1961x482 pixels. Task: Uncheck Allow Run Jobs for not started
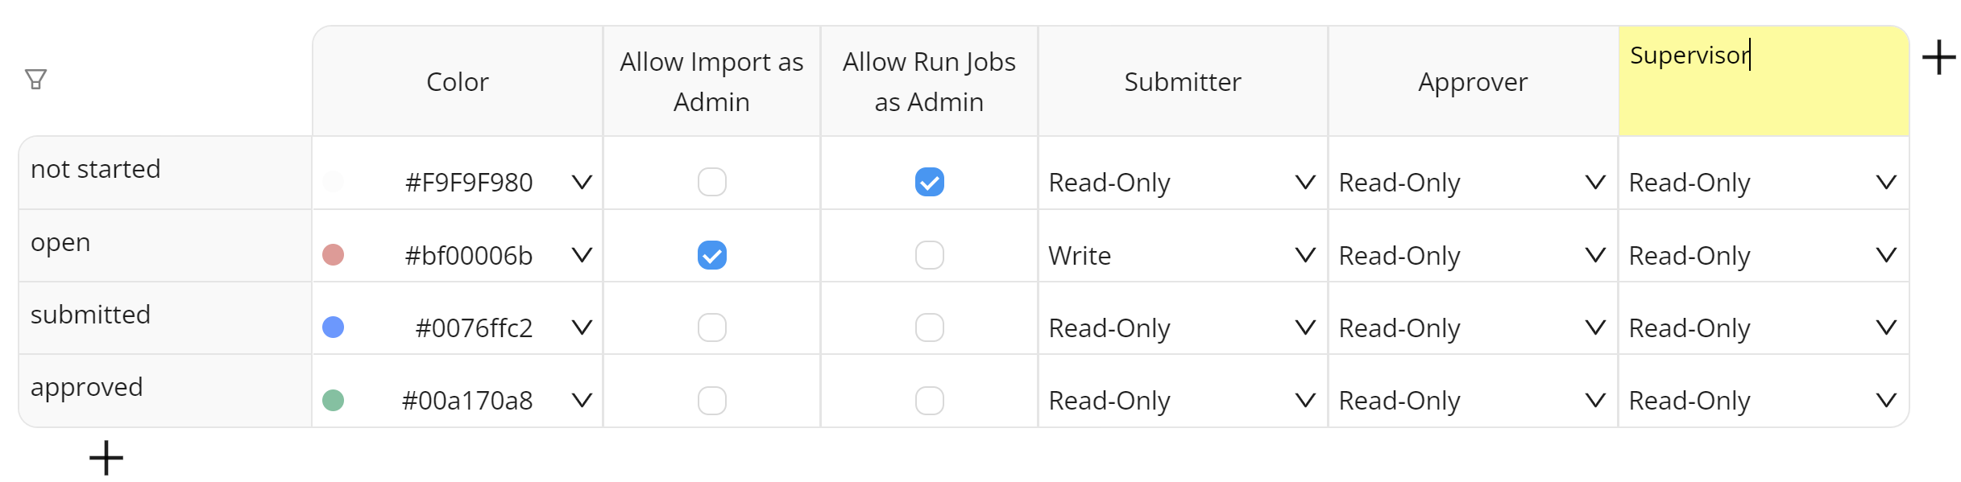(929, 182)
